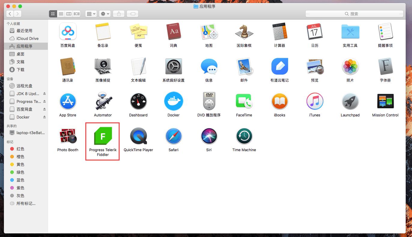Image resolution: width=412 pixels, height=237 pixels.
Task: Go back in Finder history
Action: pyautogui.click(x=10, y=14)
